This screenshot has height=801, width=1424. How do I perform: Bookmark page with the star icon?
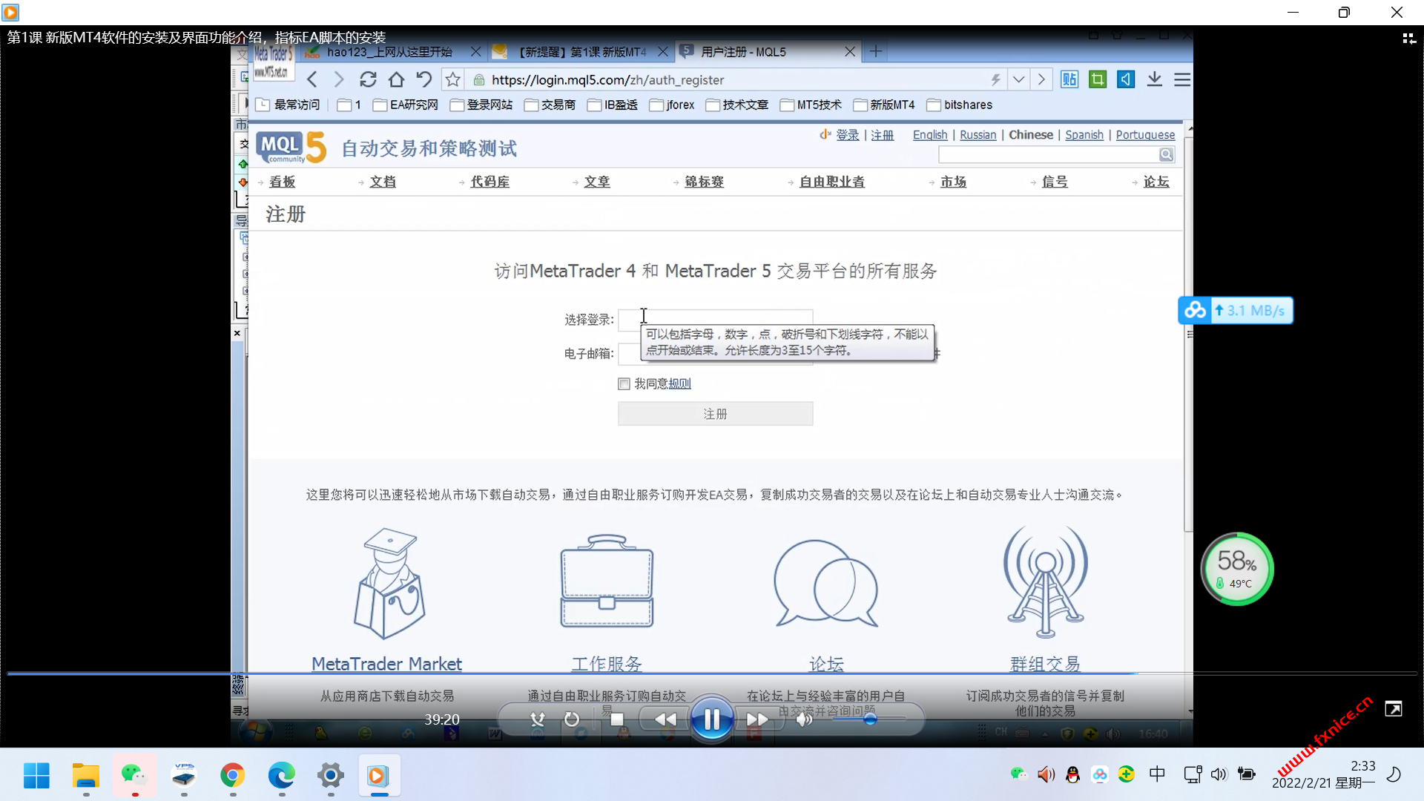(x=453, y=79)
